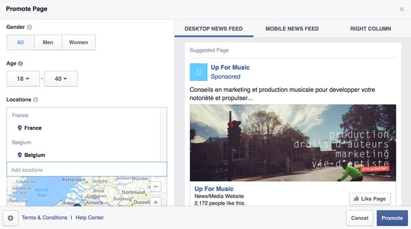Image resolution: width=411 pixels, height=229 pixels.
Task: Open the maximum age 40 dropdown
Action: [61, 78]
